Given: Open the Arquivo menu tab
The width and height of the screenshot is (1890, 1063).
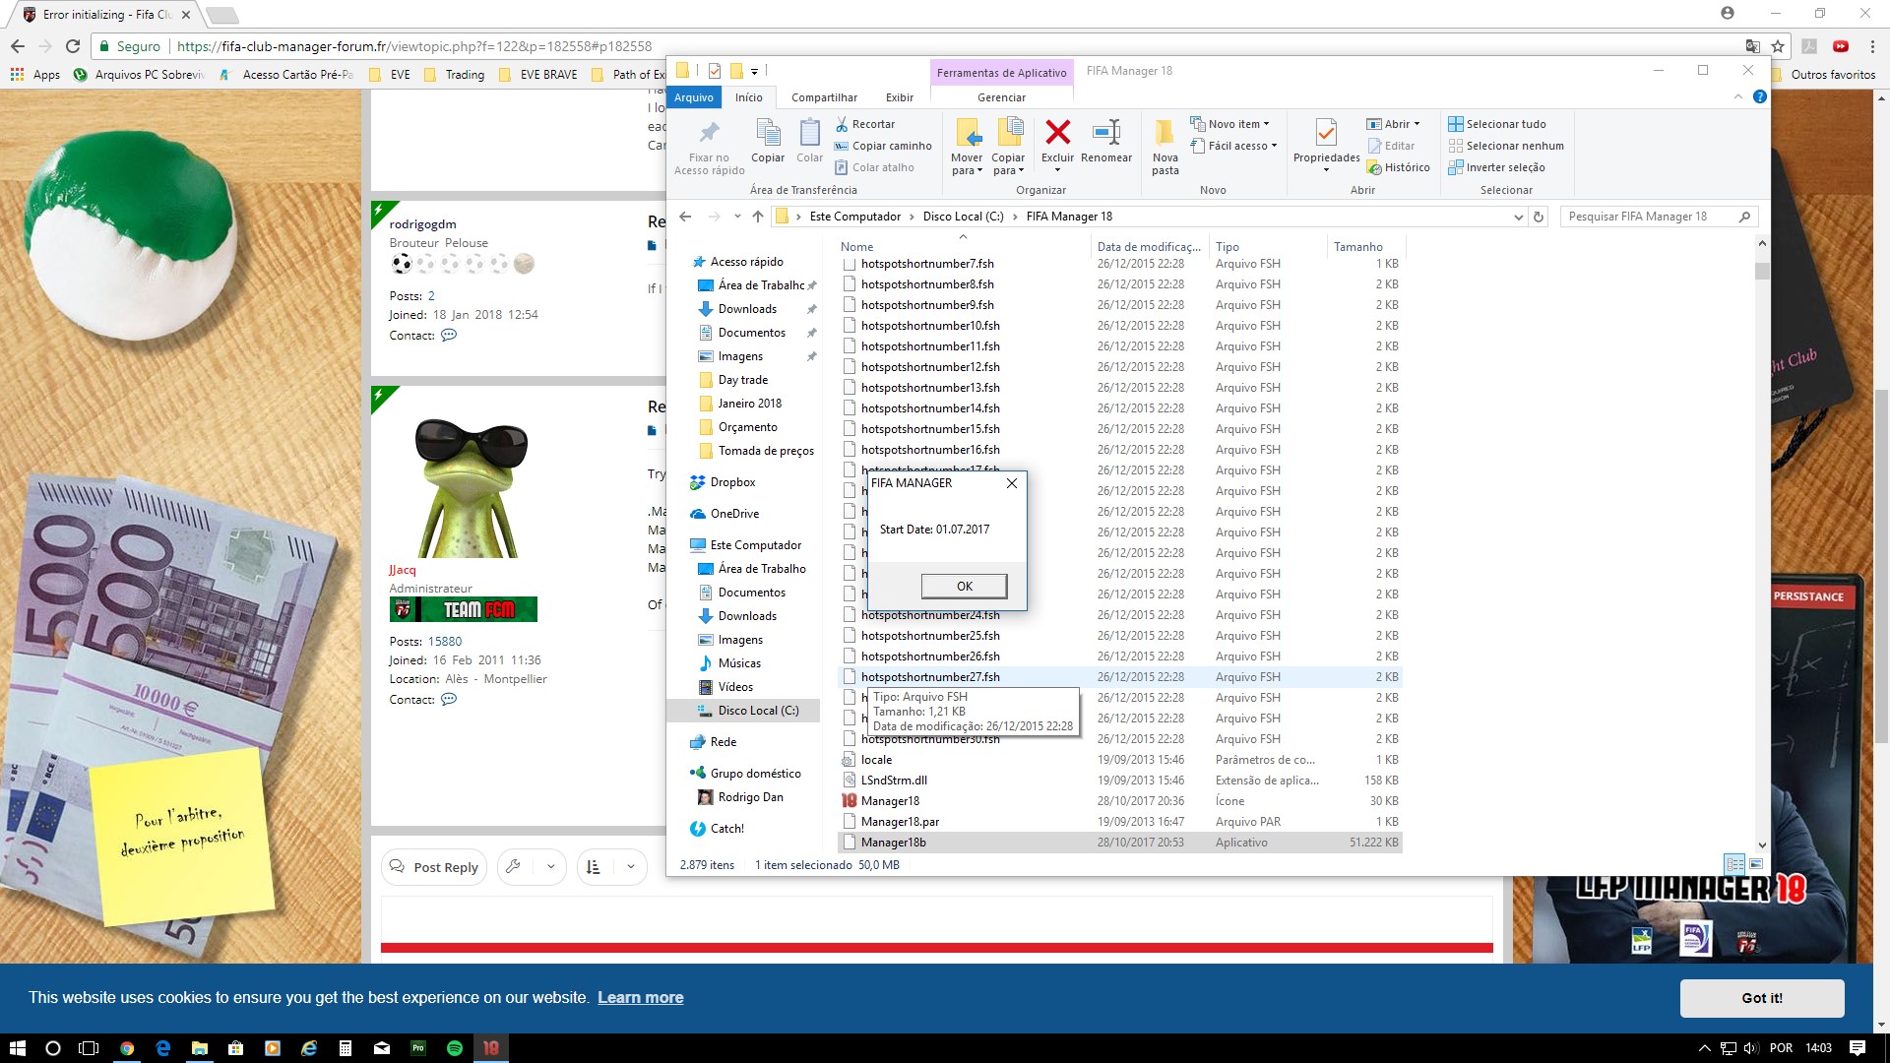Looking at the screenshot, I should tap(694, 97).
